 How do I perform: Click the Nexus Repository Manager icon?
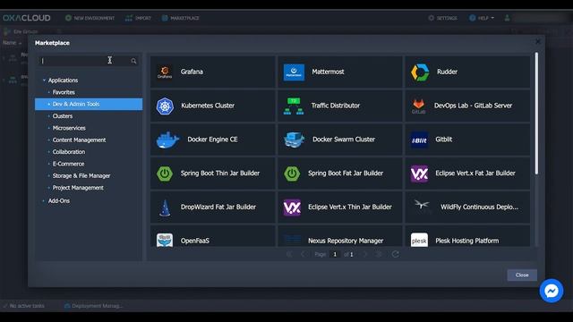tap(293, 240)
